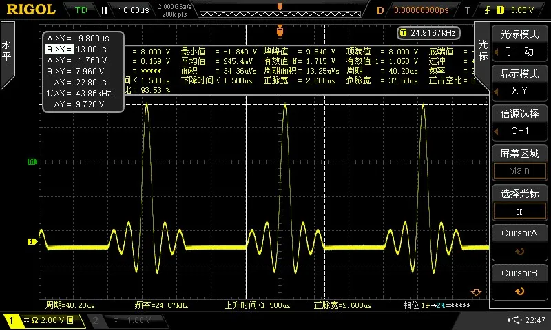Screen dimensions: 551x330
Task: Click the waveform memory overview bar
Action: coord(280,14)
